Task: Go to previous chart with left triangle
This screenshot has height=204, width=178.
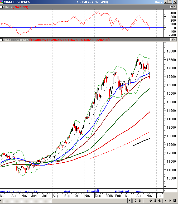Action: (166, 201)
